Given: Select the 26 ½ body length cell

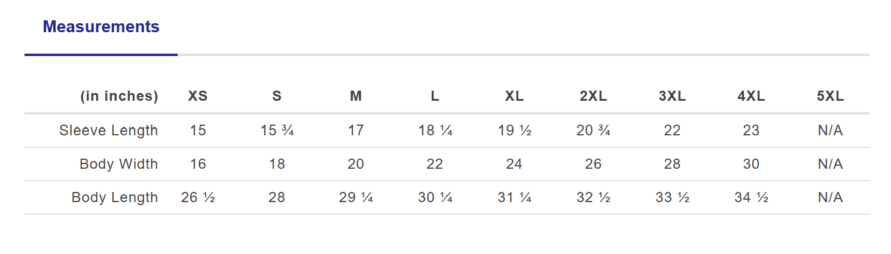Looking at the screenshot, I should (198, 197).
